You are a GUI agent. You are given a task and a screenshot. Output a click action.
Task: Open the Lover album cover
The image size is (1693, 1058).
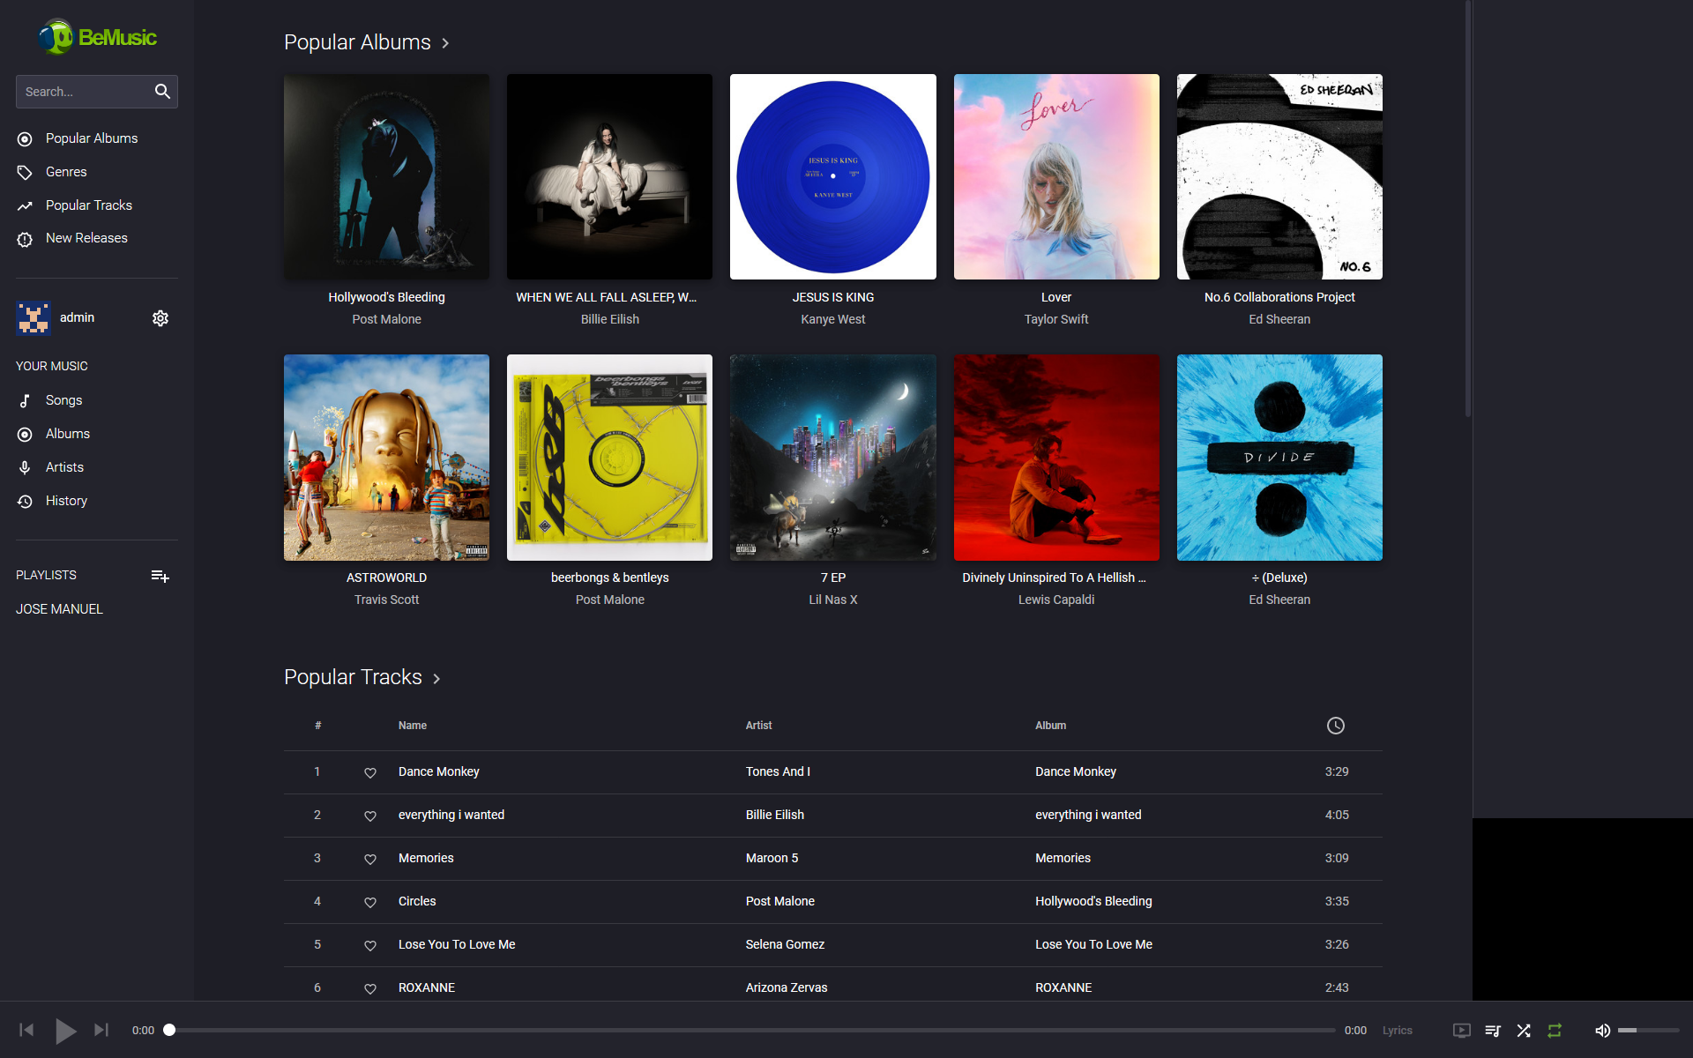point(1056,176)
